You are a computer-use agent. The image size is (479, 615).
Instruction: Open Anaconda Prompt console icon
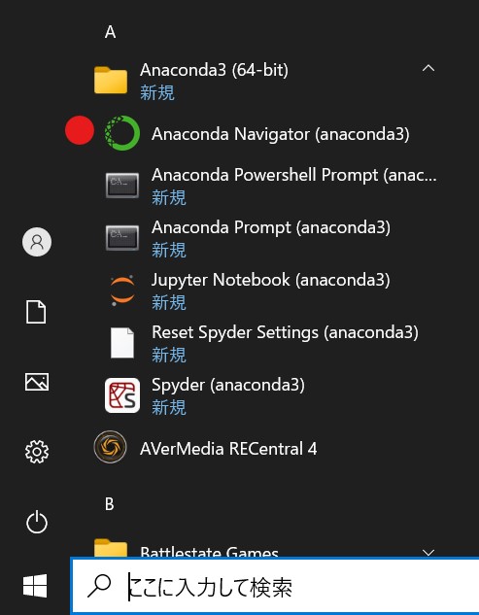[x=122, y=238]
